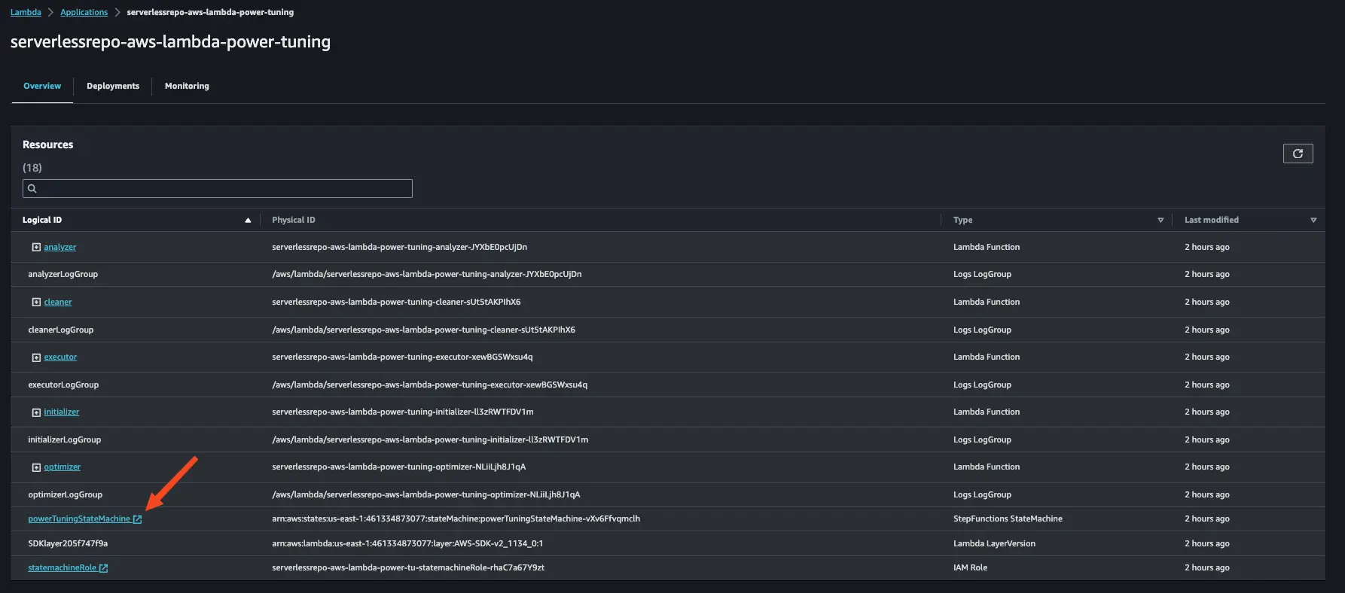Open the powerTuningStateMachine link
This screenshot has width=1345, height=593.
79,518
